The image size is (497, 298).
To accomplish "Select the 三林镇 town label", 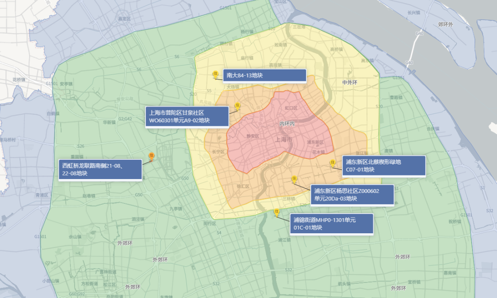I will tap(289, 199).
